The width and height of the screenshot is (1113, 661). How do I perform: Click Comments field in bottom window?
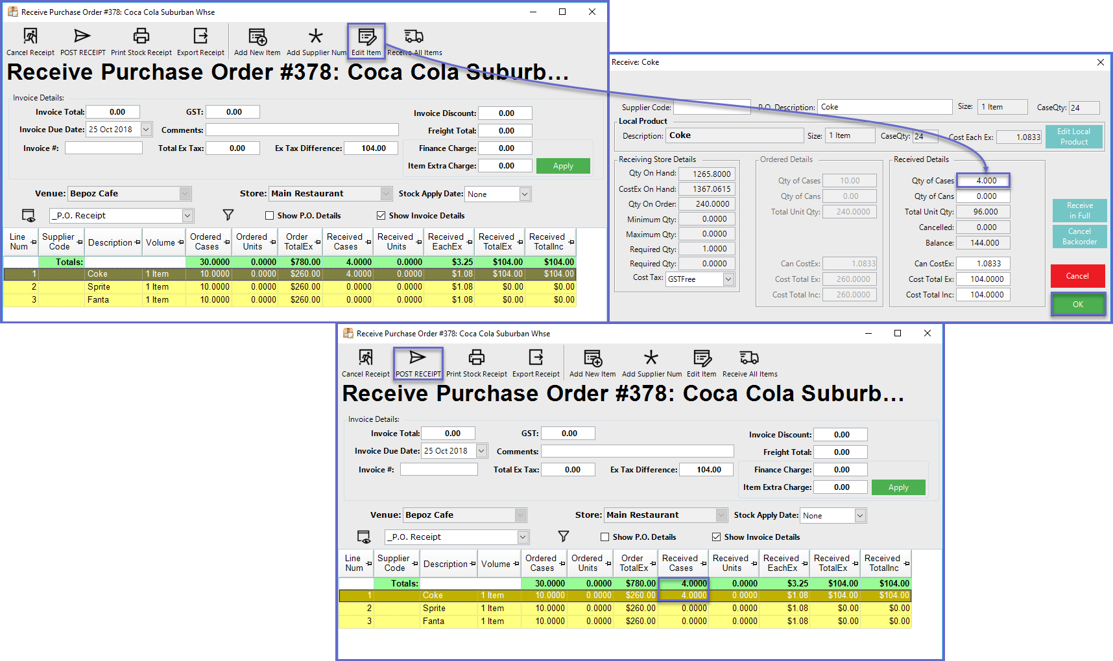638,451
